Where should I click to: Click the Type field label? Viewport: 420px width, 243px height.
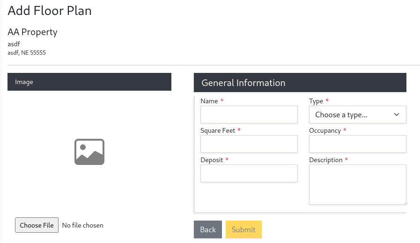pos(316,101)
